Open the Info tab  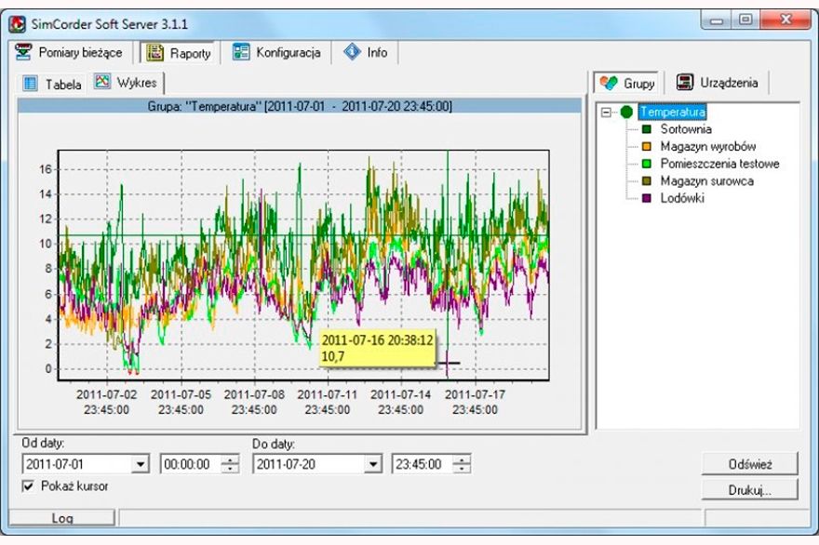366,52
